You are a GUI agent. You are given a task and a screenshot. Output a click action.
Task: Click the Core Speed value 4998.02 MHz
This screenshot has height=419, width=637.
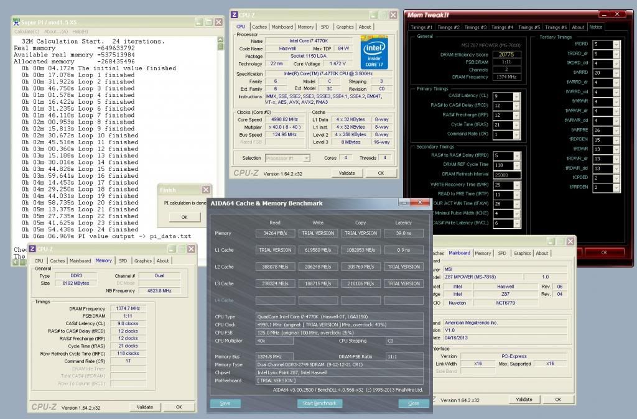pos(284,119)
